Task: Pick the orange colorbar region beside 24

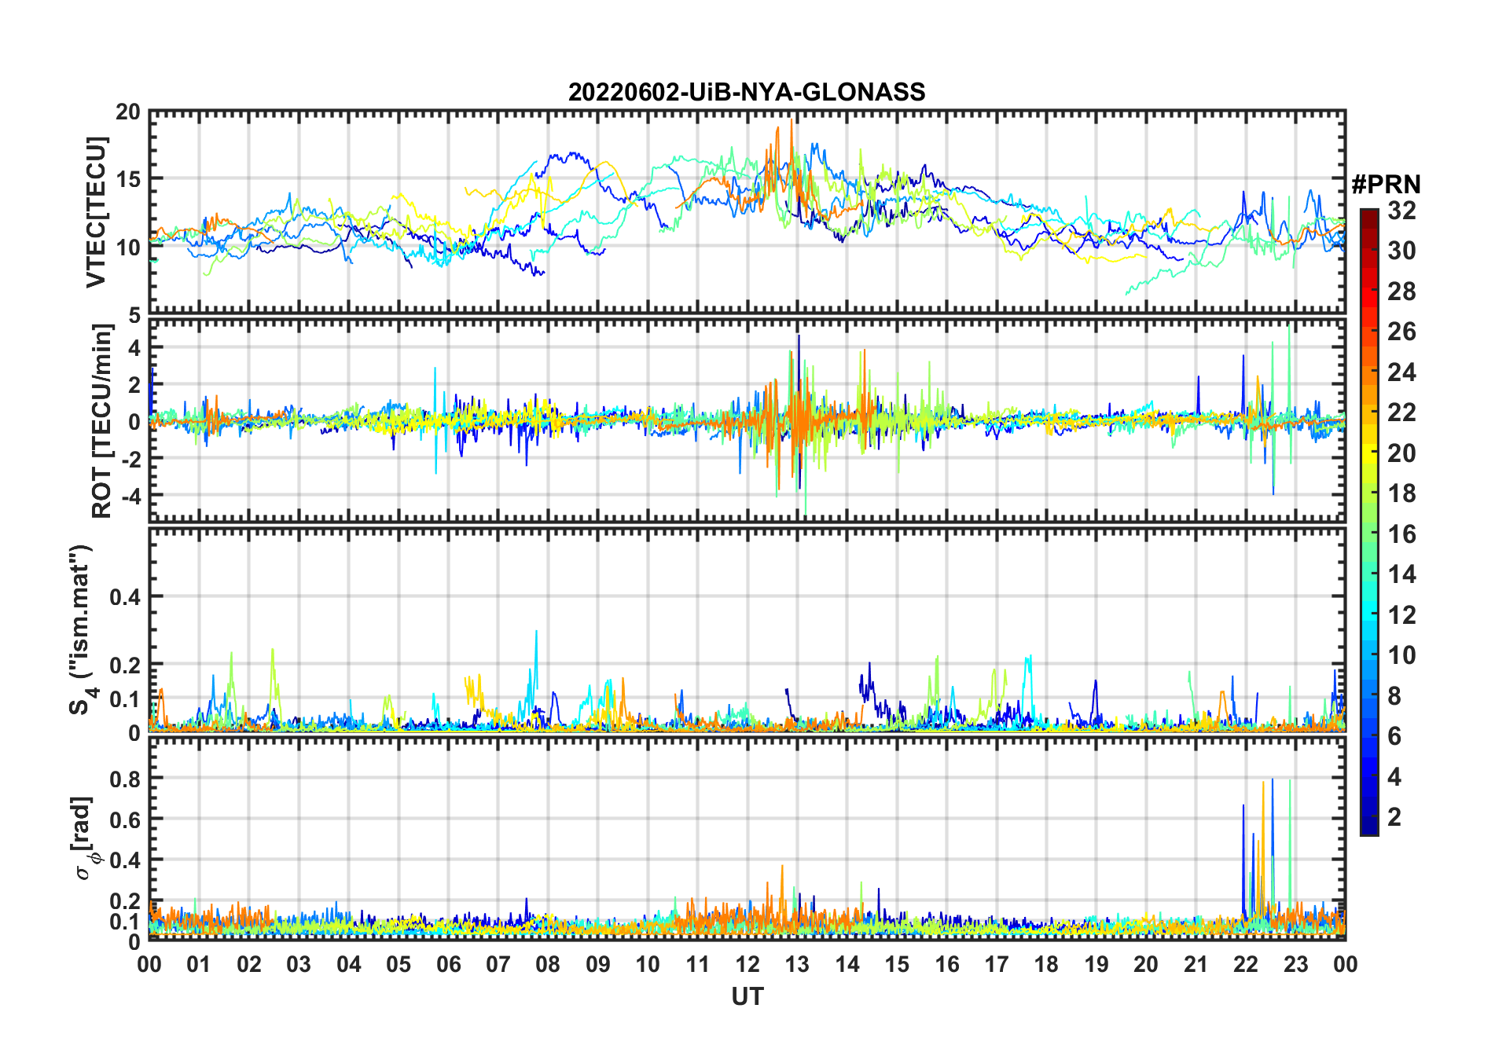Action: pos(1369,372)
